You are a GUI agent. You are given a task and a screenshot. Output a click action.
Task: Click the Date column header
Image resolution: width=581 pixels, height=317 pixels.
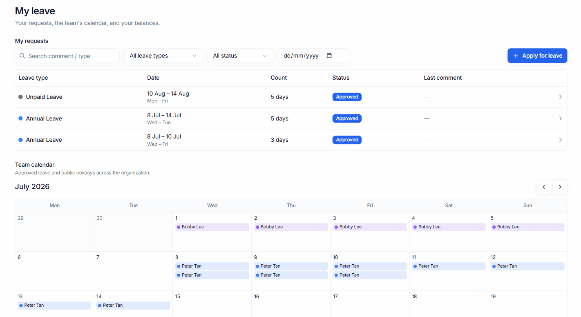(x=153, y=78)
